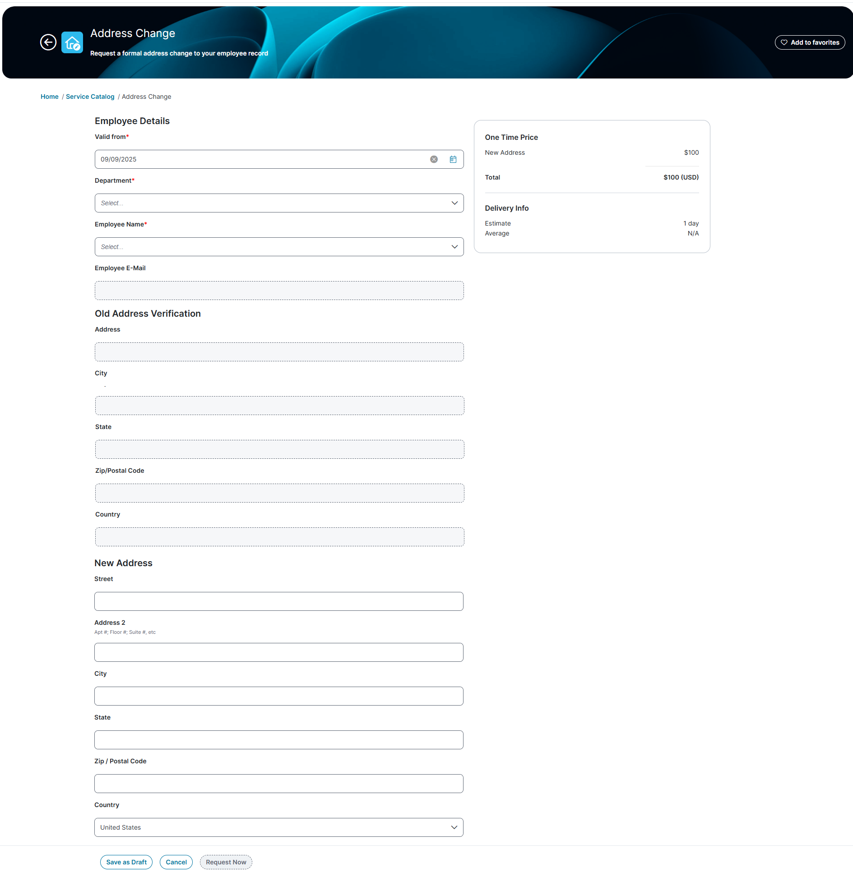Click the Address Change house icon
Screen dimensions: 853x877
[x=72, y=42]
